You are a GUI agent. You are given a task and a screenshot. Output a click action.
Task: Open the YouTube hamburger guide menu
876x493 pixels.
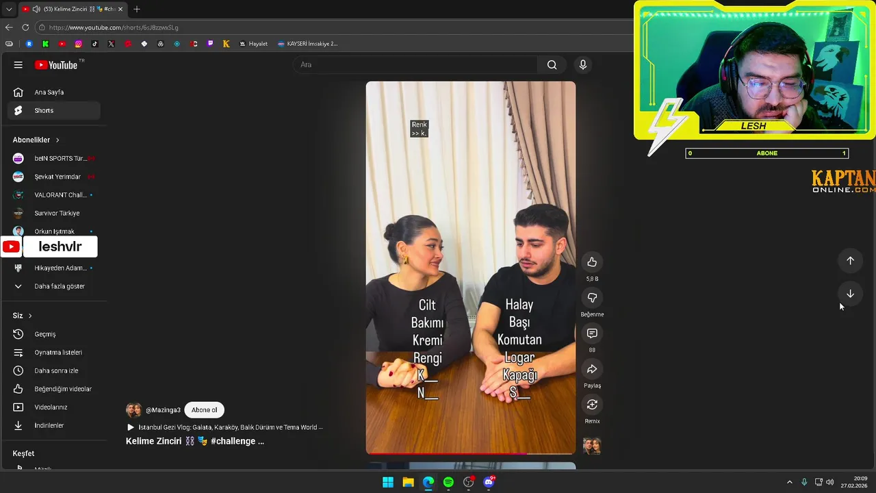point(18,65)
